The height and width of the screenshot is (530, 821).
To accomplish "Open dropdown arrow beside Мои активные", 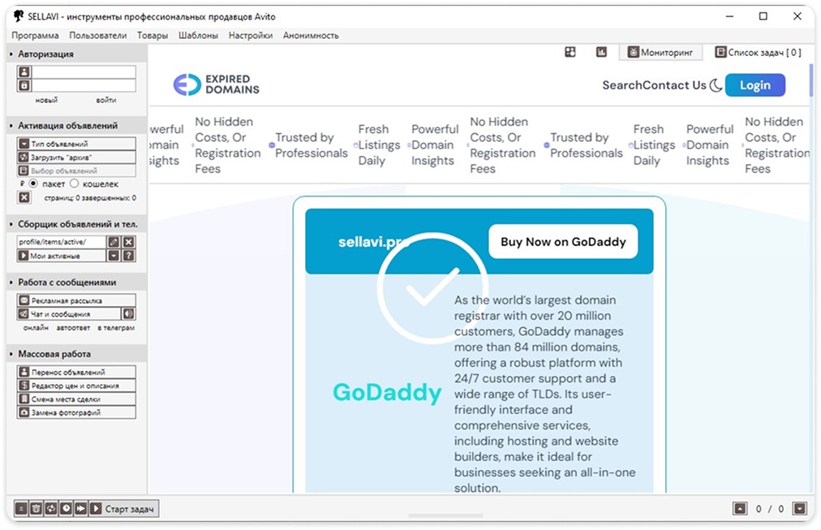I will coord(114,256).
